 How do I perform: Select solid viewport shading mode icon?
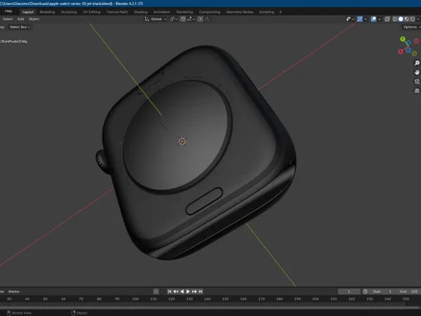[401, 19]
